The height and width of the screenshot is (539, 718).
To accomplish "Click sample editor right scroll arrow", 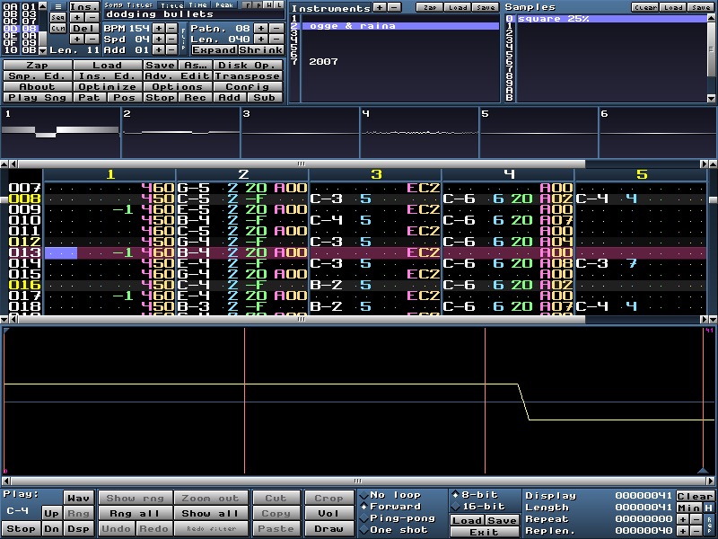I will tap(710, 481).
